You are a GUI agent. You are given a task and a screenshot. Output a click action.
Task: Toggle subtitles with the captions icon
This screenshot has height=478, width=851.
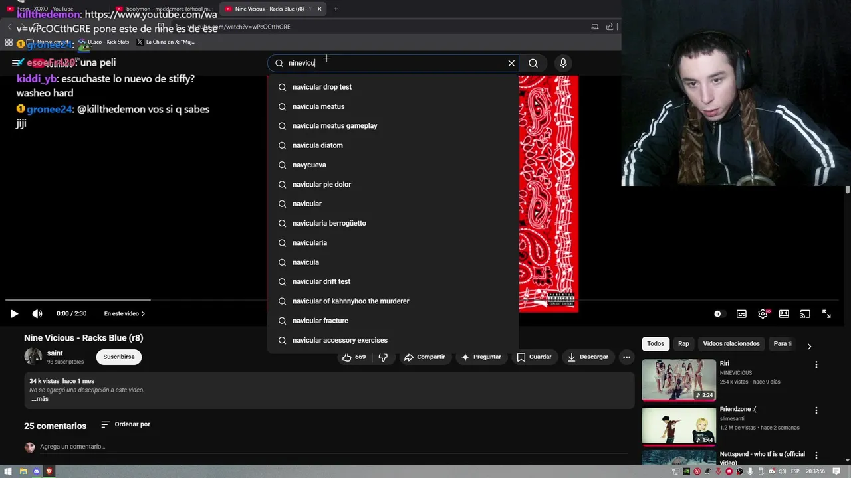click(x=741, y=314)
